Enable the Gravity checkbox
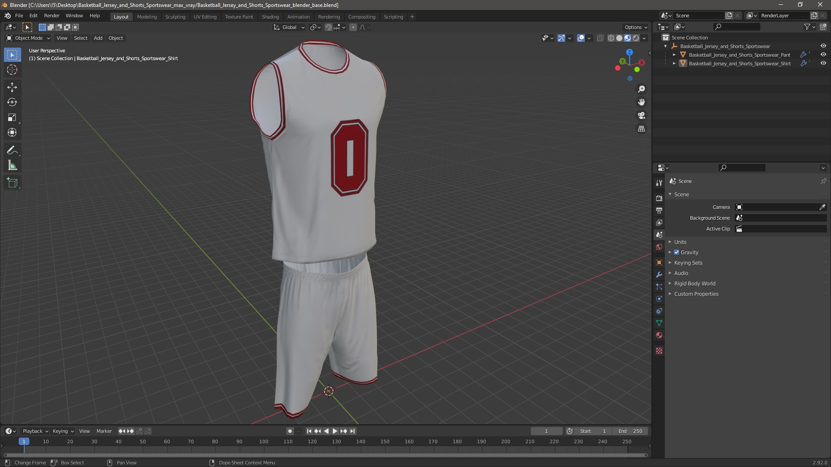Image resolution: width=831 pixels, height=467 pixels. 676,253
